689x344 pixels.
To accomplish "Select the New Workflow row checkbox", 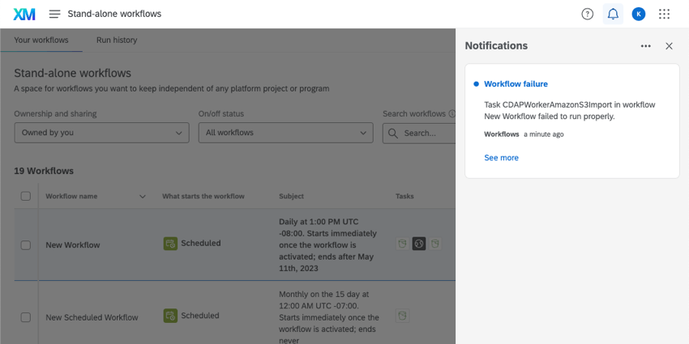I will click(x=26, y=245).
